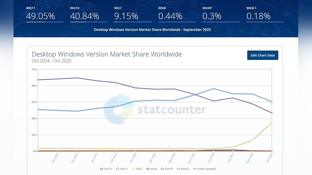This screenshot has height=175, width=312.
Task: Toggle the Win10 series in the legend
Action: point(106,169)
